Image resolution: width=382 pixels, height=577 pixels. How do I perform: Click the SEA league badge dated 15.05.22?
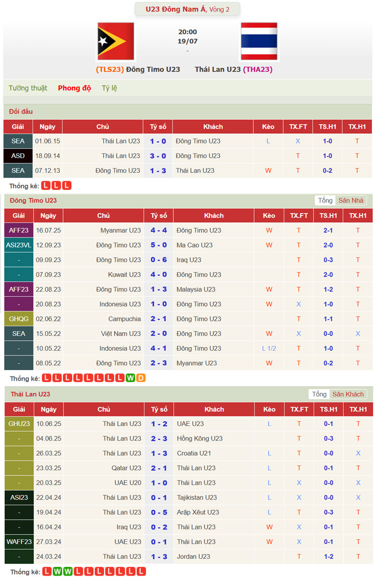[x=19, y=333]
